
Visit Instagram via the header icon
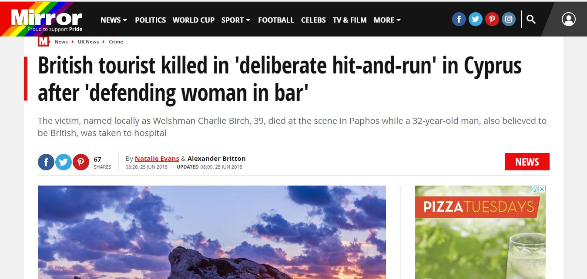(508, 19)
